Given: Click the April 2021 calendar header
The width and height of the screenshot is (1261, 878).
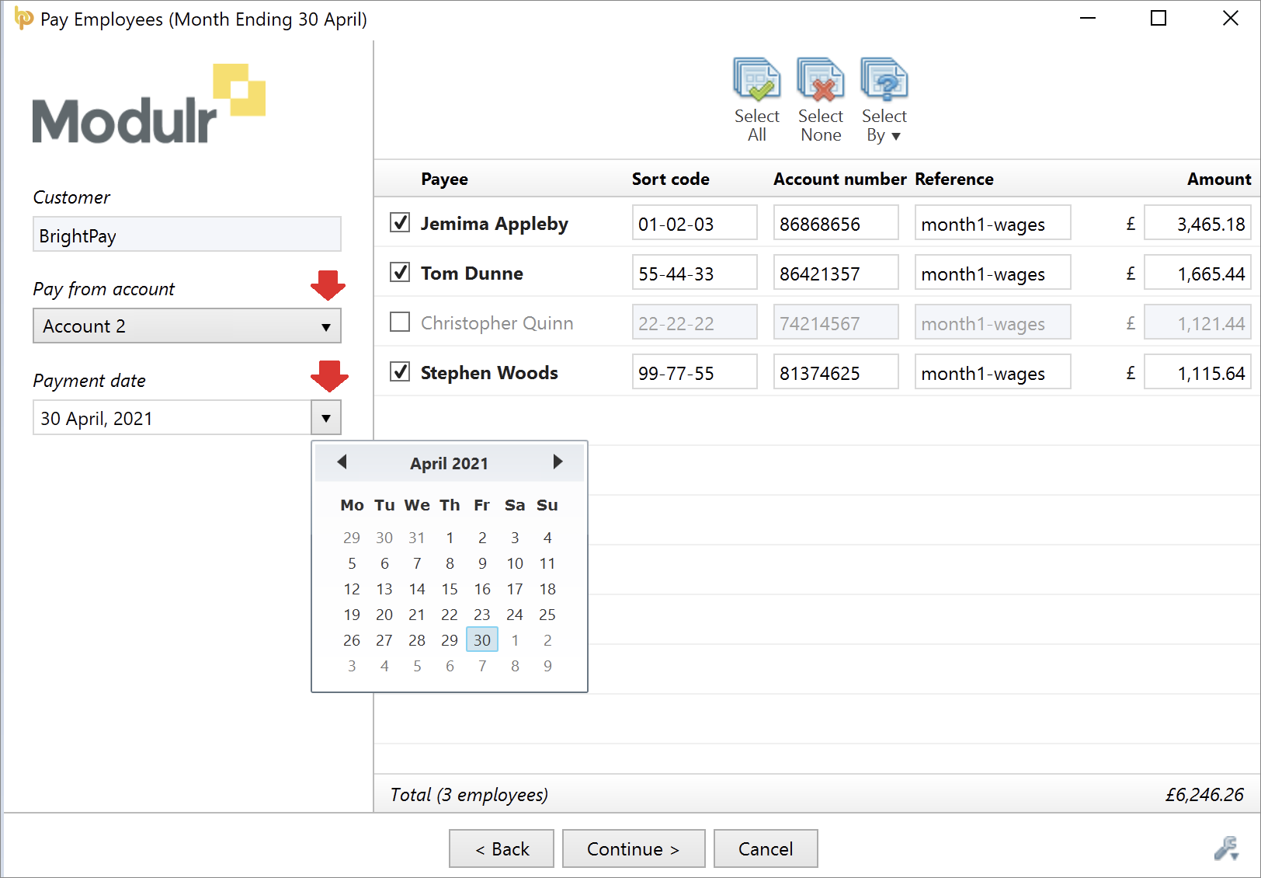Looking at the screenshot, I should 449,464.
